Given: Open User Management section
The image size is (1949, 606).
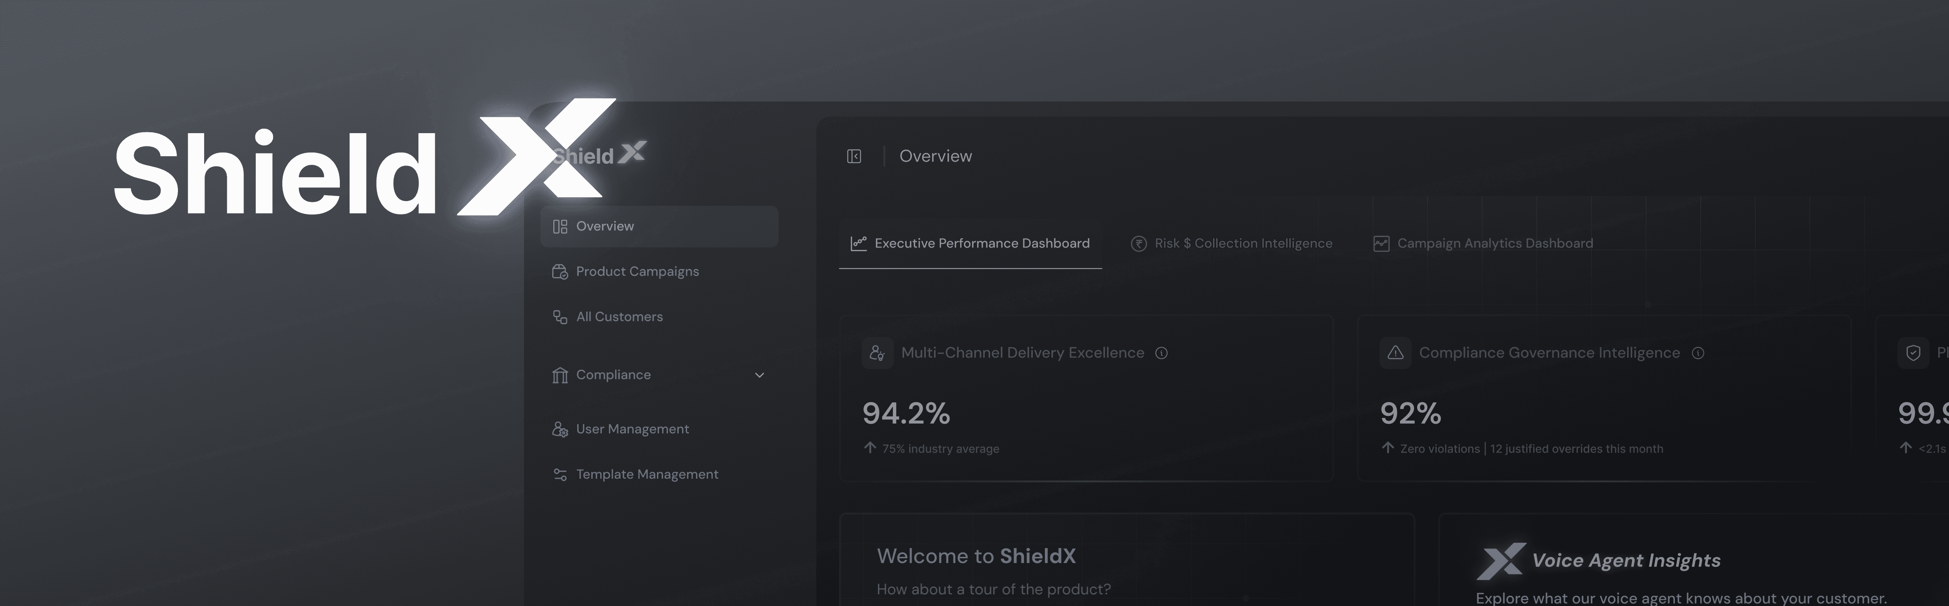Looking at the screenshot, I should pos(632,429).
